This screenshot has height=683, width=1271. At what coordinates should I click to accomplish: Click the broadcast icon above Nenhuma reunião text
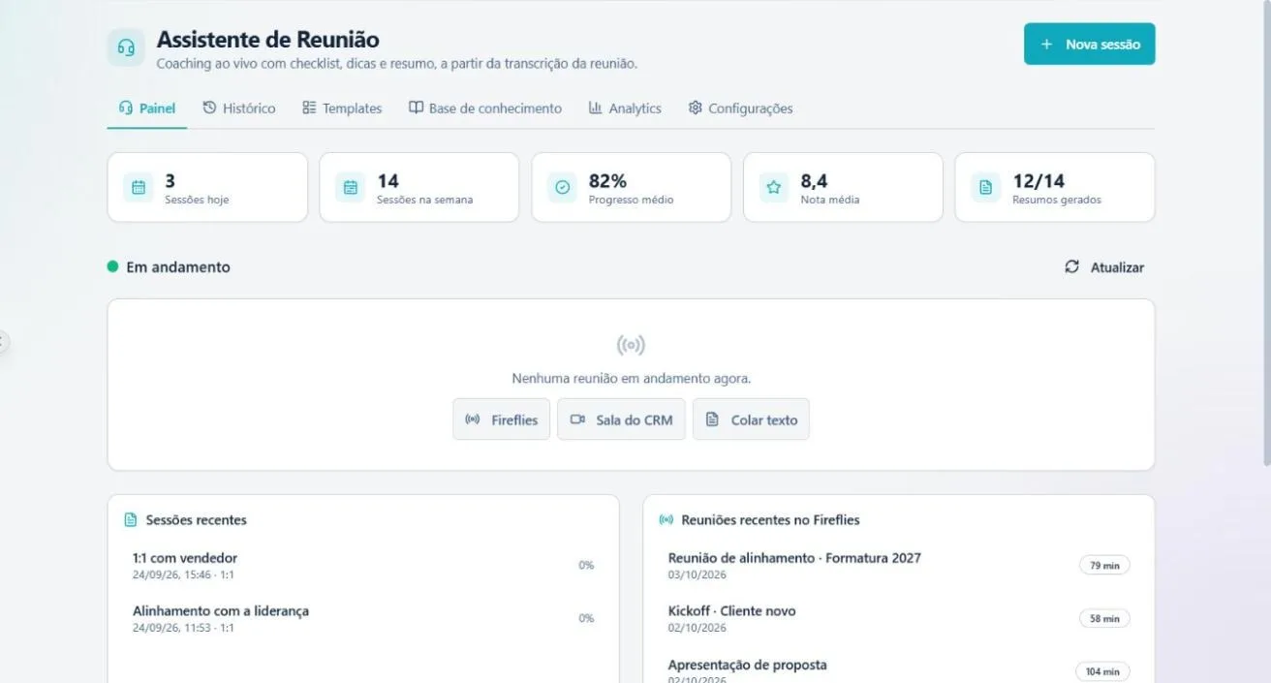click(x=631, y=345)
